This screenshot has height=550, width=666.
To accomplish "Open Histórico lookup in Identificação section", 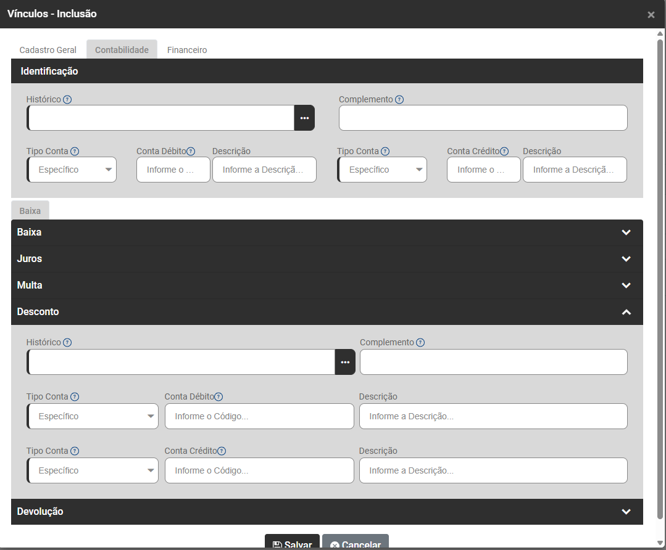I will pos(304,118).
